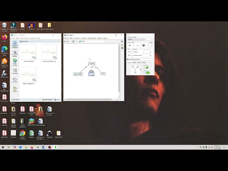Open Herramientas menu in Views window
228x171 pixels.
[x=25, y=38]
